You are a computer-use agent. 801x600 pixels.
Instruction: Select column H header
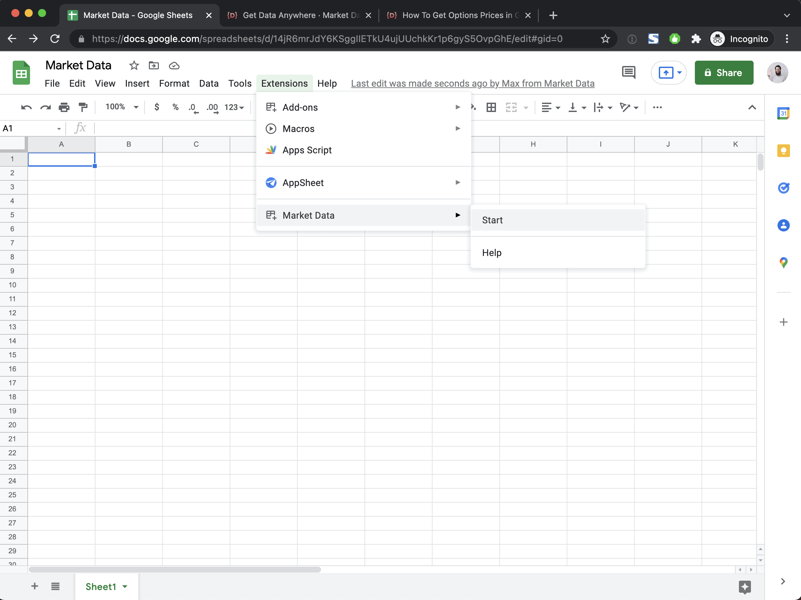pos(533,144)
